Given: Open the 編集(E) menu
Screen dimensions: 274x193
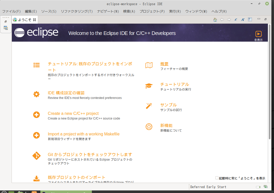Looking at the screenshot, I should [x=31, y=11].
